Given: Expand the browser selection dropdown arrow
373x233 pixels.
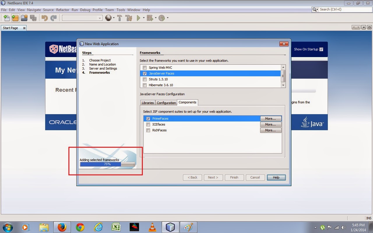Looking at the screenshot, I should pos(114,18).
